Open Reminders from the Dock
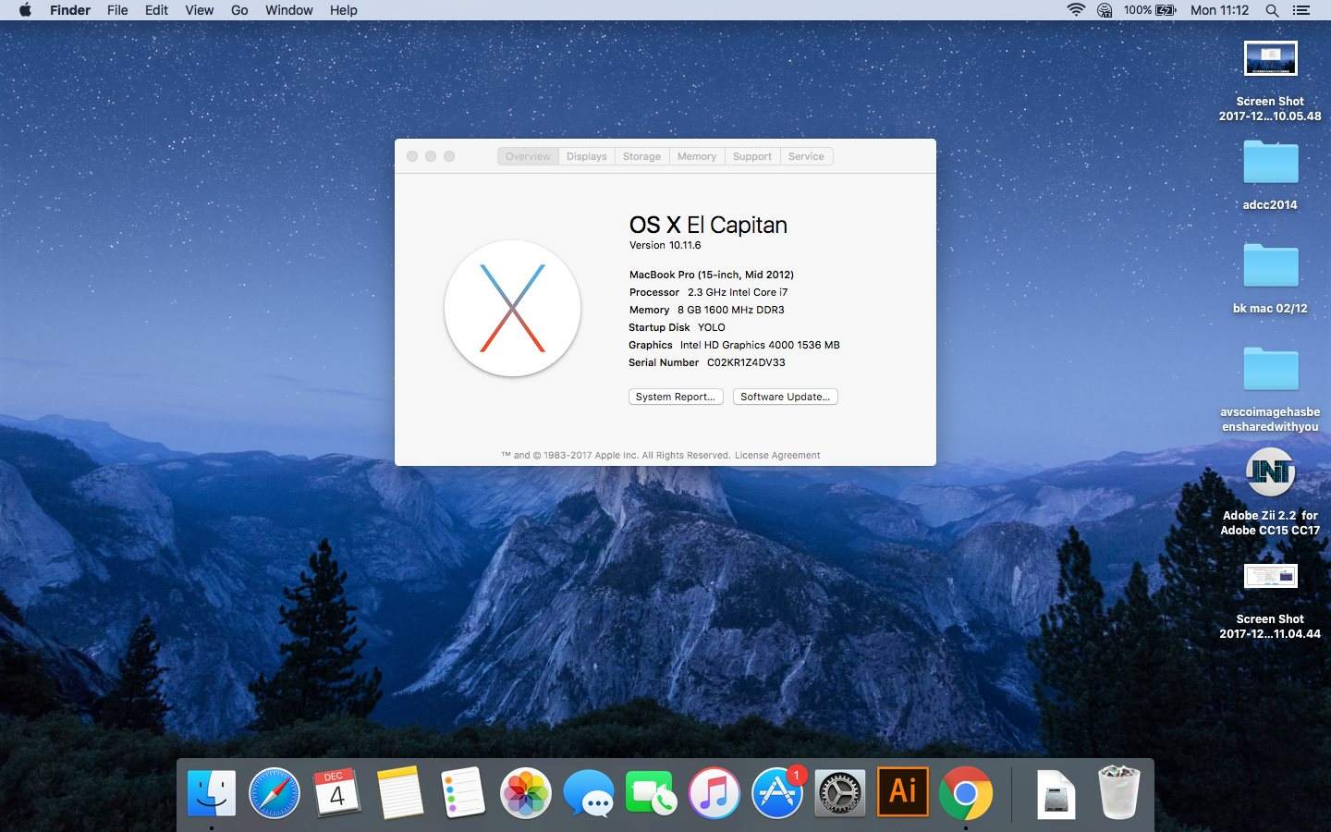1331x832 pixels. coord(463,793)
